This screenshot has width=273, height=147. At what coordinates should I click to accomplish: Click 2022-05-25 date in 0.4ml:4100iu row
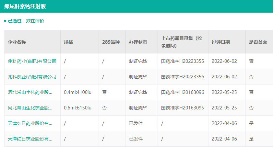224,92
